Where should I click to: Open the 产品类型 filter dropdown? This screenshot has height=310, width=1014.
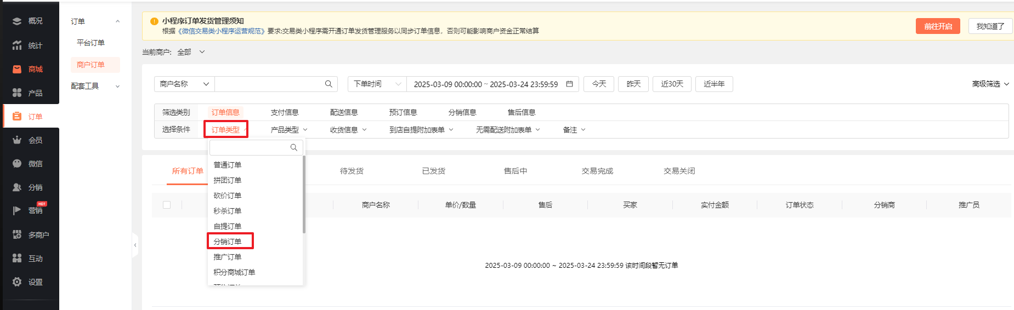click(289, 130)
